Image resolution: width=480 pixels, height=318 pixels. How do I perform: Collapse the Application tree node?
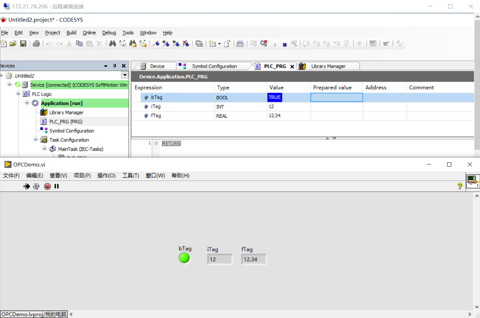[27, 103]
